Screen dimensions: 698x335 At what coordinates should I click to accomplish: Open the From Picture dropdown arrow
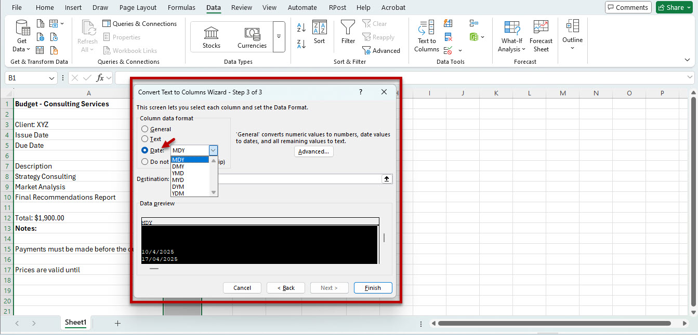(62, 24)
